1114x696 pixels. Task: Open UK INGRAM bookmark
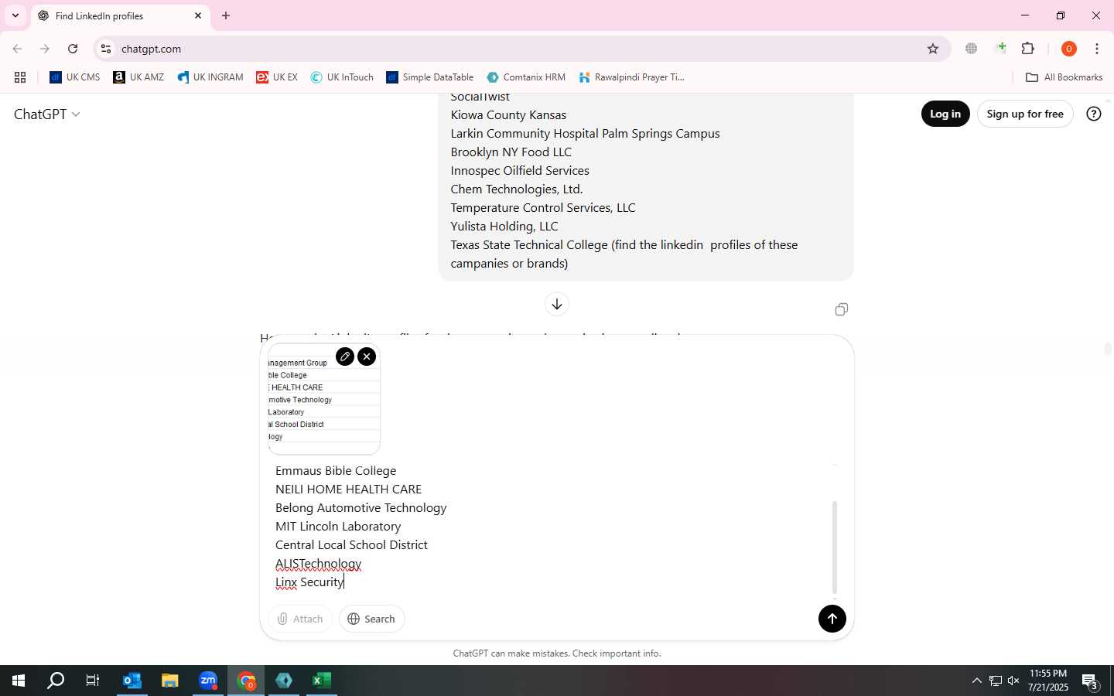pyautogui.click(x=210, y=77)
